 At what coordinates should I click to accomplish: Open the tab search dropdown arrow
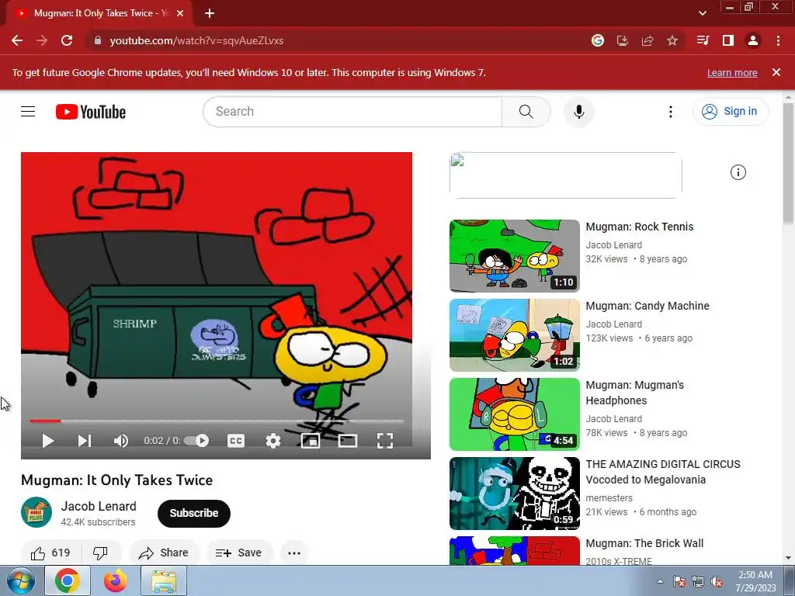(702, 13)
